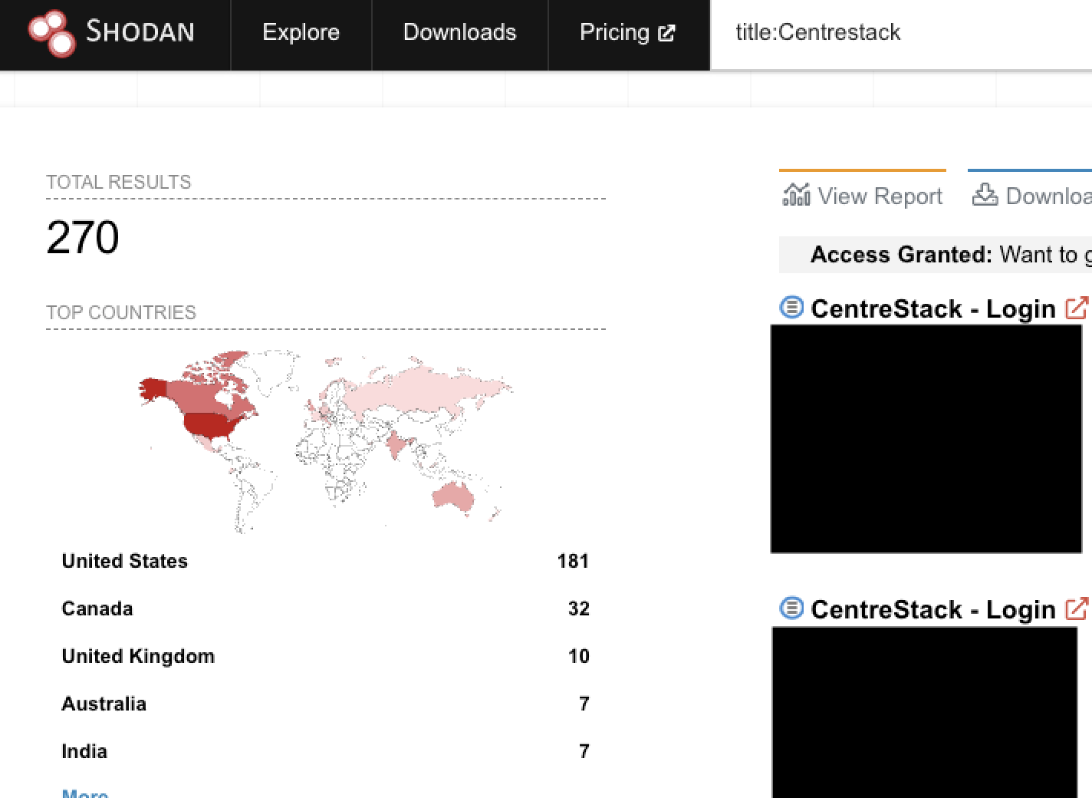Filter results by India

tap(84, 751)
